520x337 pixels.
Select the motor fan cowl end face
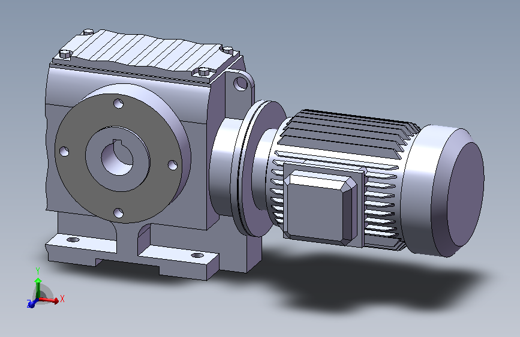[466, 194]
